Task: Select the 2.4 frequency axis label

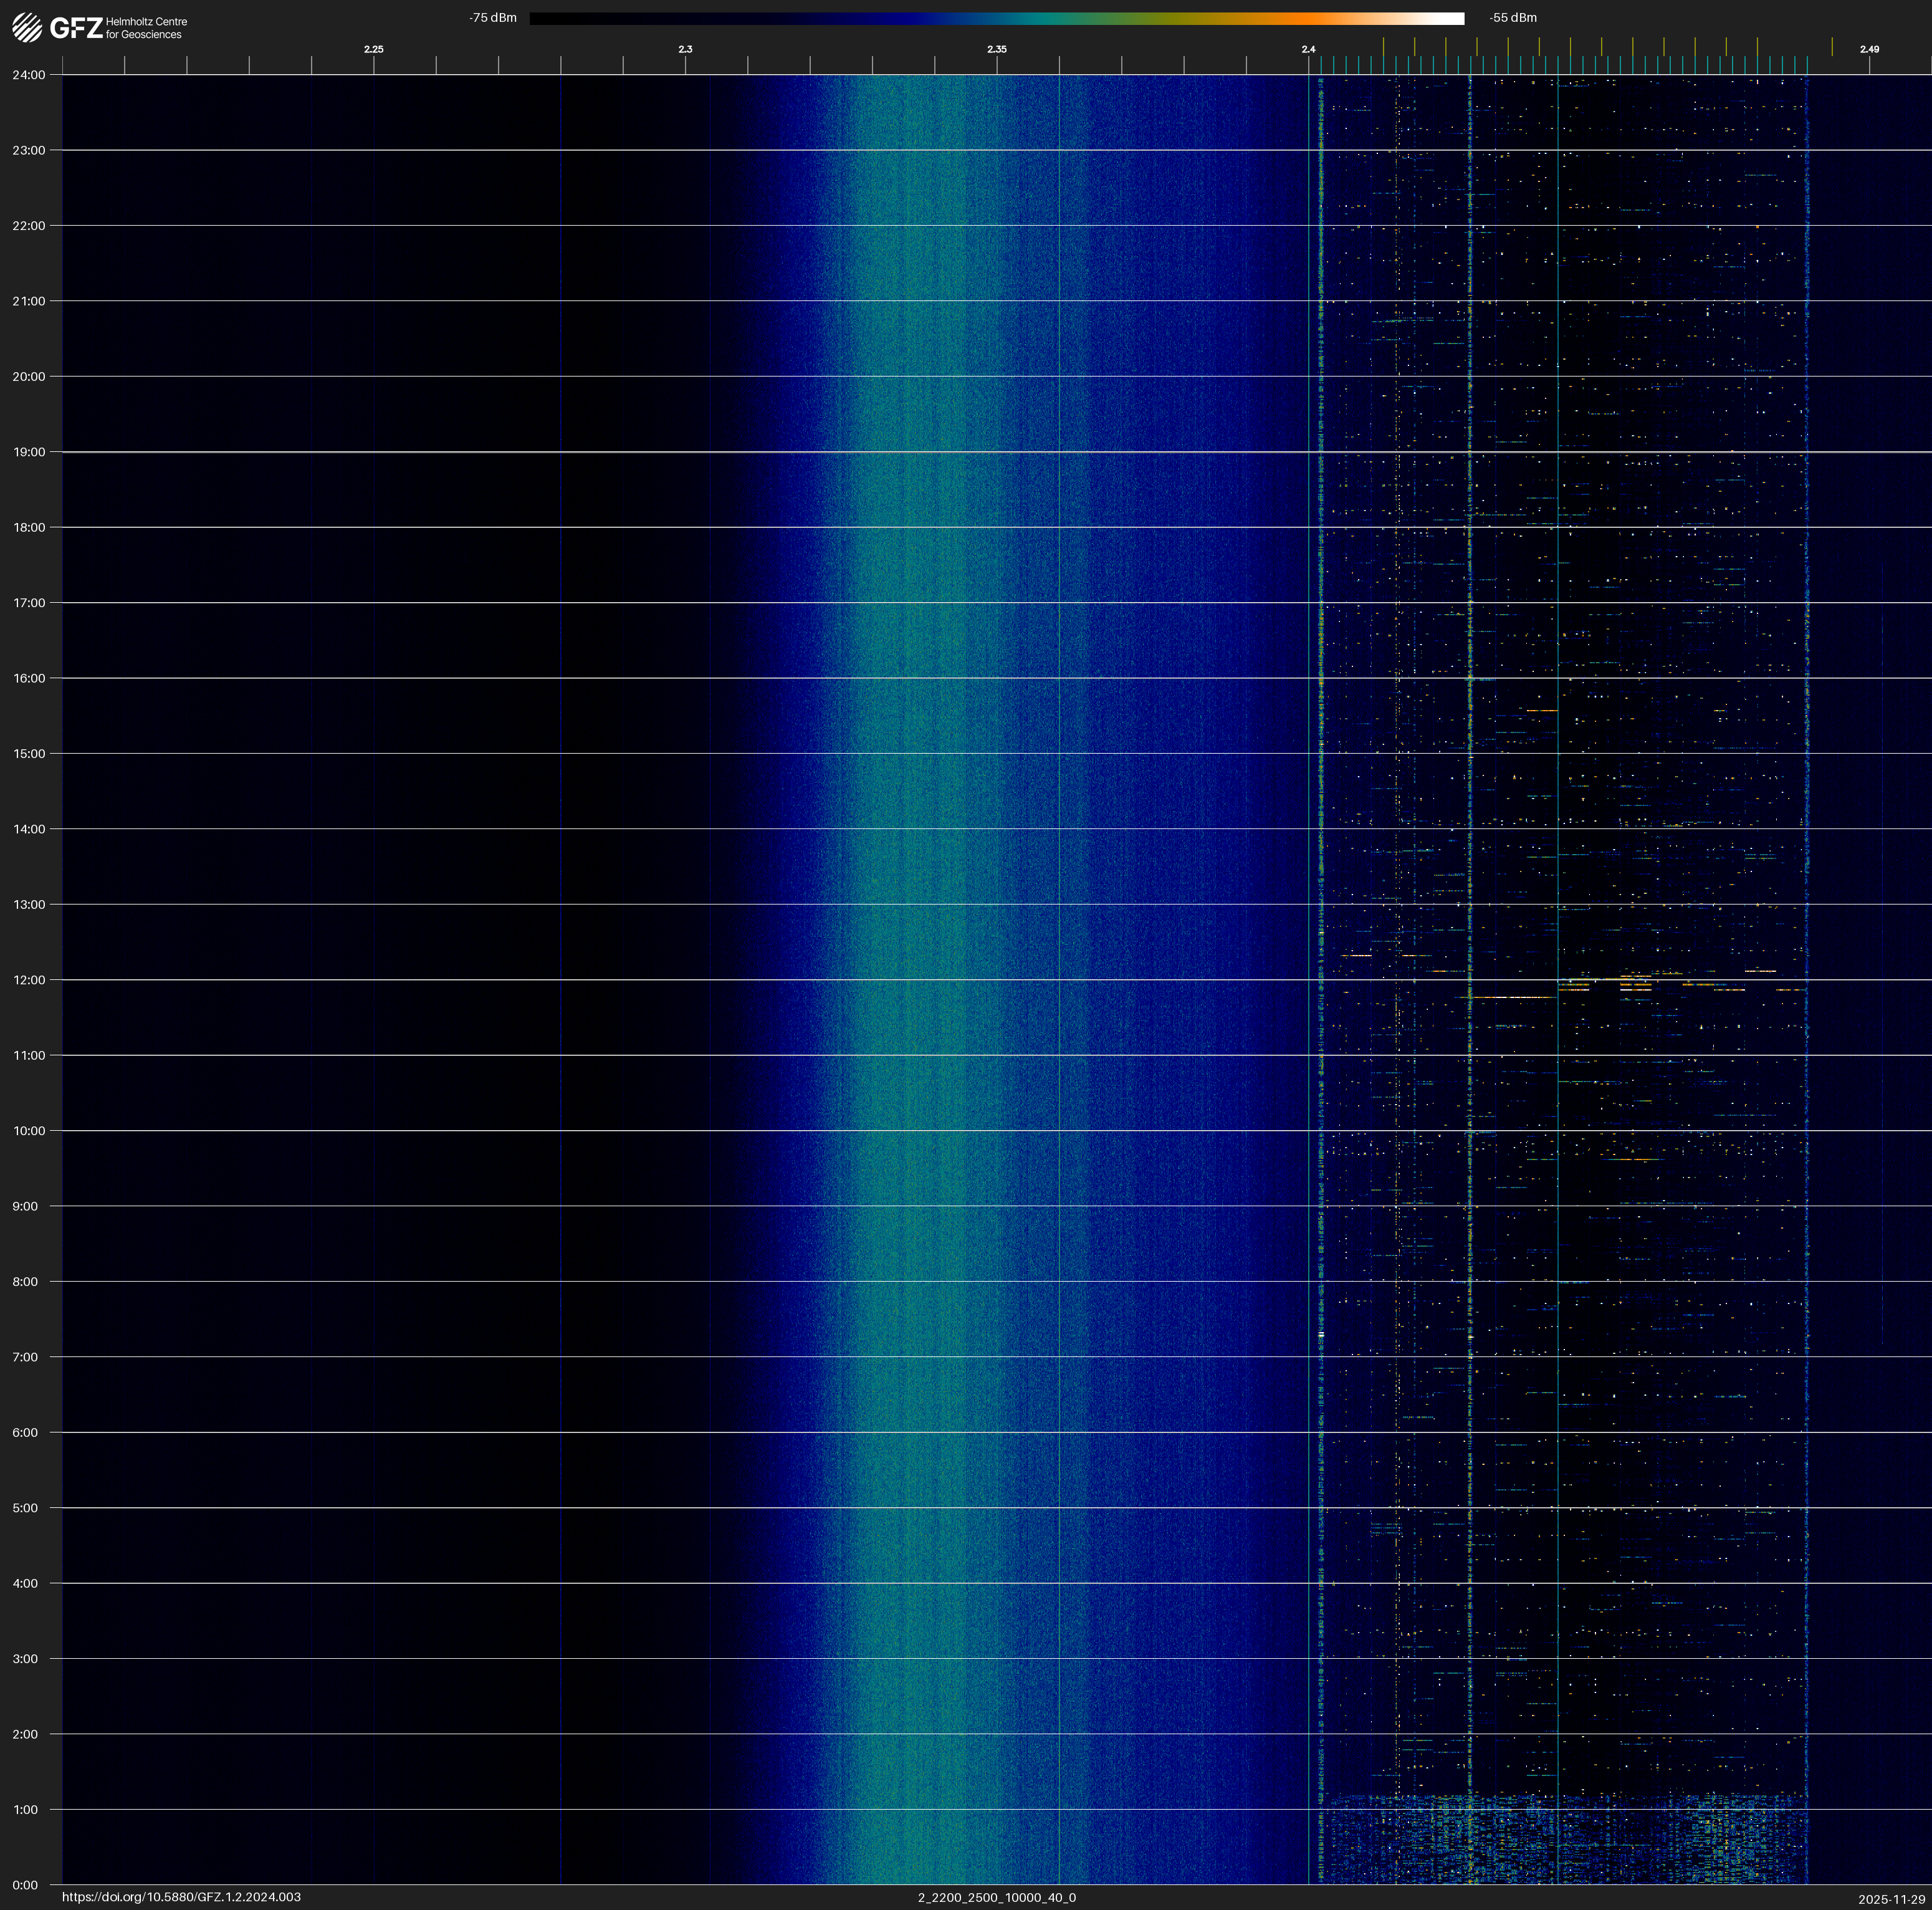Action: [1308, 49]
